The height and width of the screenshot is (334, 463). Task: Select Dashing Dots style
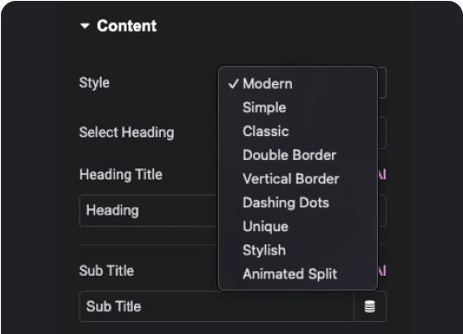(x=286, y=203)
